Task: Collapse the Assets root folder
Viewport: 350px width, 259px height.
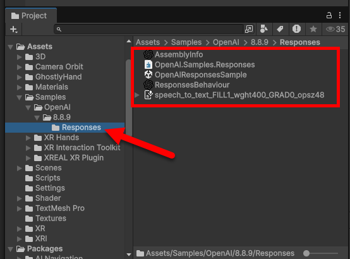Action: [11, 47]
